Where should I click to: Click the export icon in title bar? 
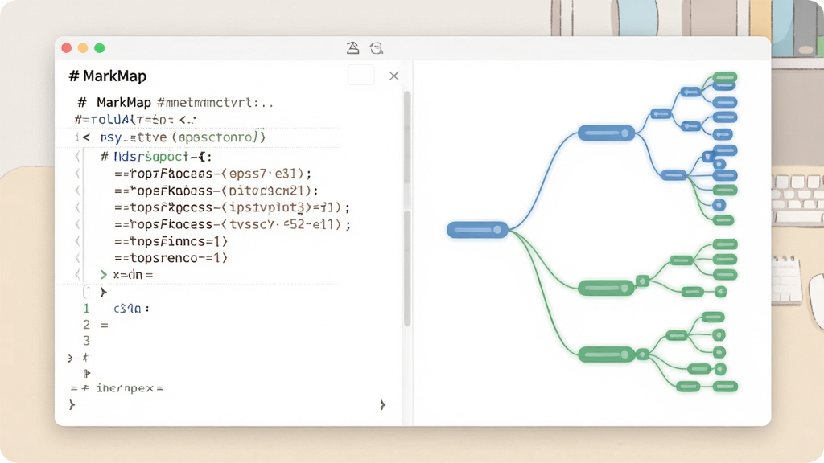pos(352,47)
